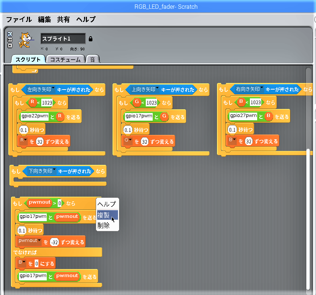Select the でなければ else section label
This screenshot has height=295, width=316.
click(25, 252)
